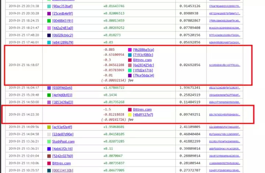Open wallet link [3853439a03]
Image resolution: width=265 pixels, height=173 pixels.
pyautogui.click(x=63, y=102)
